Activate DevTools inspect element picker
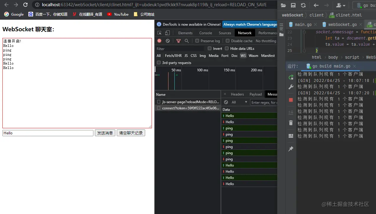The width and height of the screenshot is (376, 214). [x=160, y=33]
